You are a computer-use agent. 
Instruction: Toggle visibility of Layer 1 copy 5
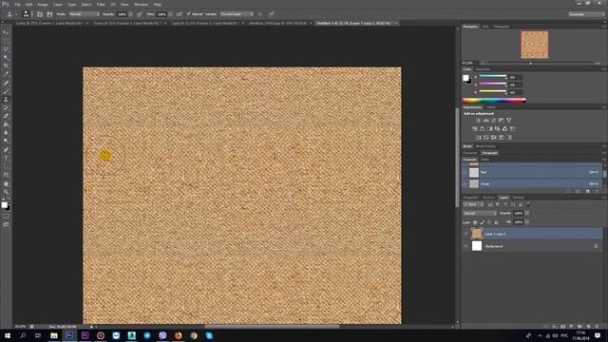click(x=465, y=234)
